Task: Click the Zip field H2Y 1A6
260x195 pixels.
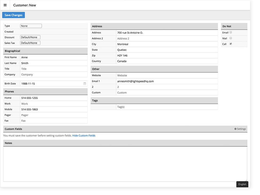Action: pyautogui.click(x=167, y=55)
